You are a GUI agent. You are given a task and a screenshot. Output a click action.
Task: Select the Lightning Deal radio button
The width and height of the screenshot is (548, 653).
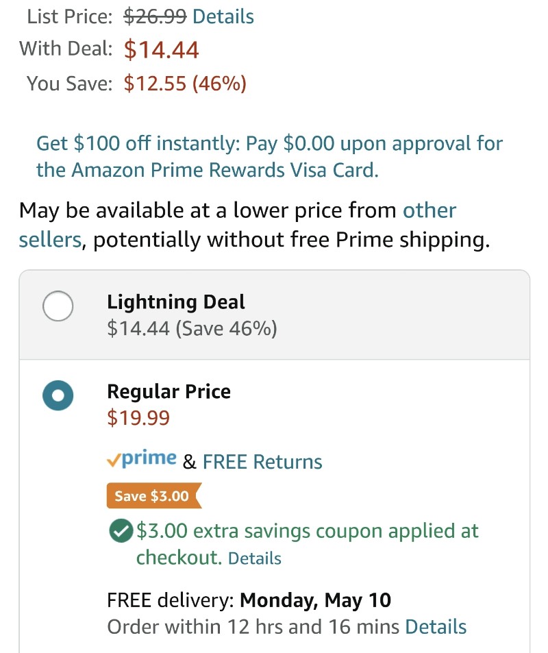tap(58, 306)
